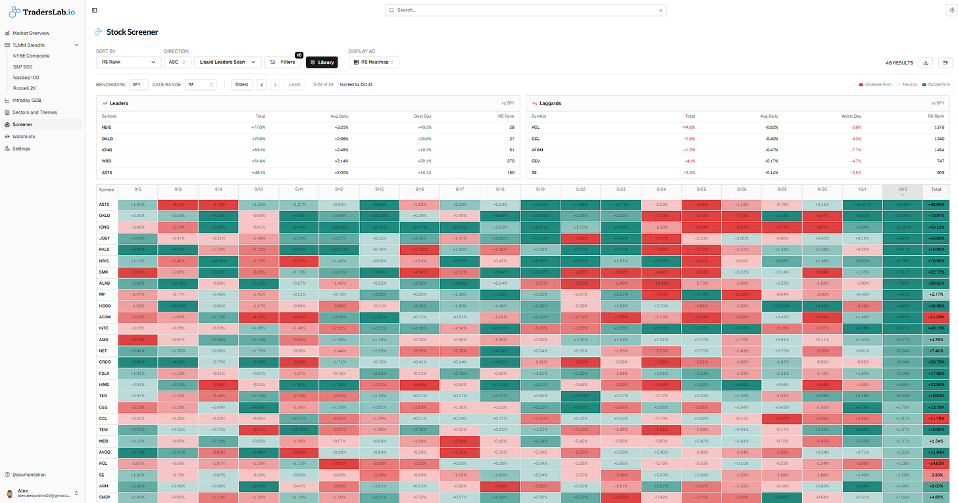Screen dimensions: 958x503
Task: Download the screener results
Action: [926, 62]
